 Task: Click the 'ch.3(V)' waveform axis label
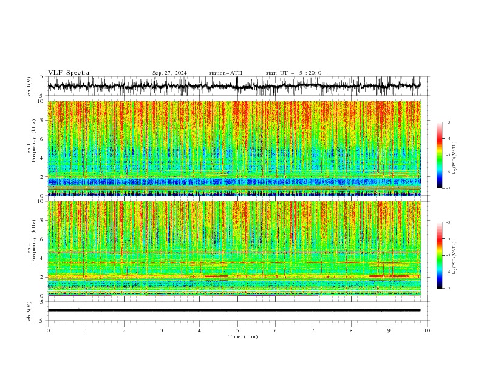(29, 311)
